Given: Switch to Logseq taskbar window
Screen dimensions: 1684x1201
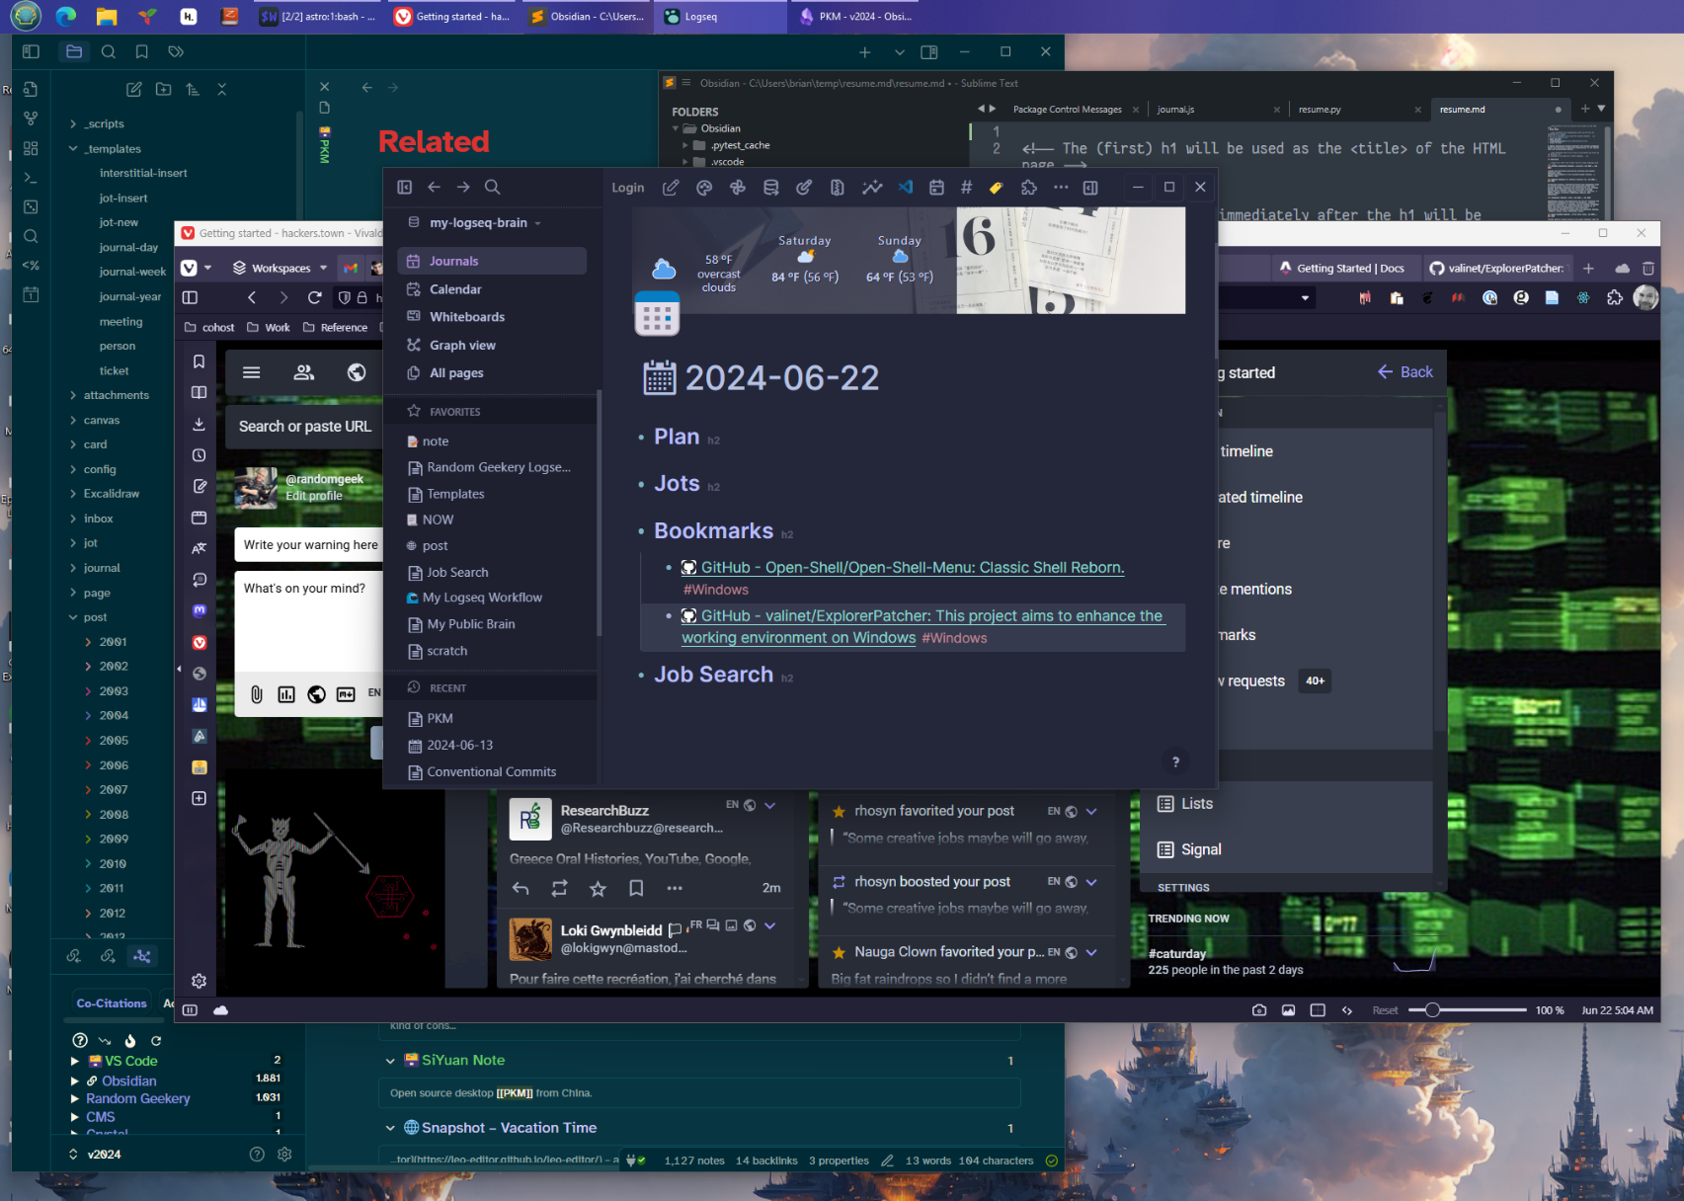Looking at the screenshot, I should (719, 17).
